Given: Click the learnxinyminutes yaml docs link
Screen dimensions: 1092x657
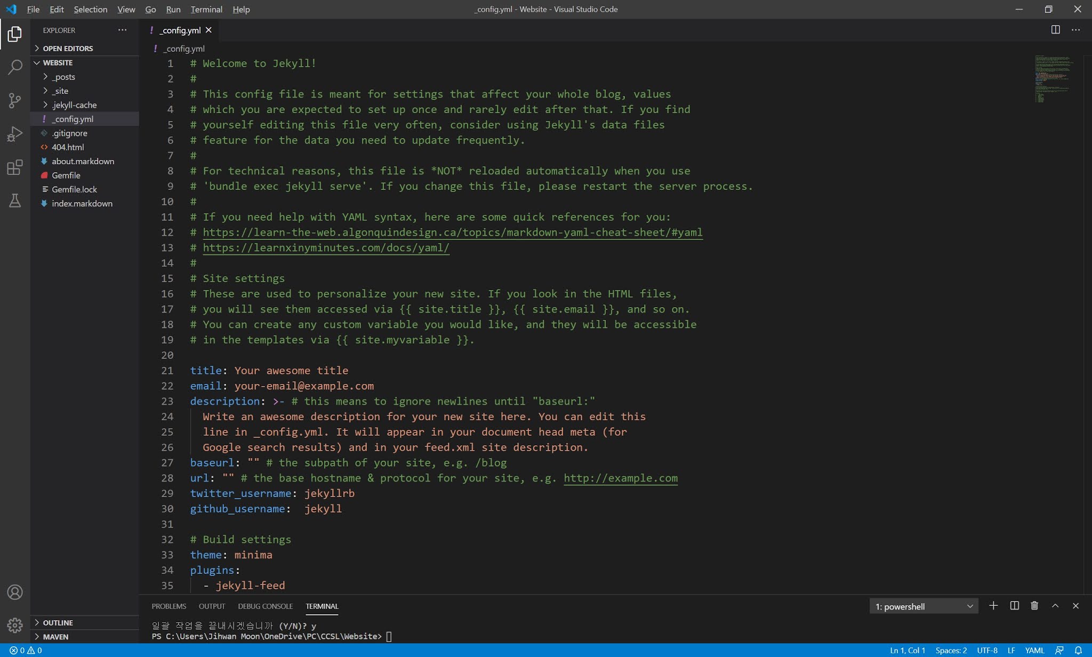Looking at the screenshot, I should pos(326,247).
